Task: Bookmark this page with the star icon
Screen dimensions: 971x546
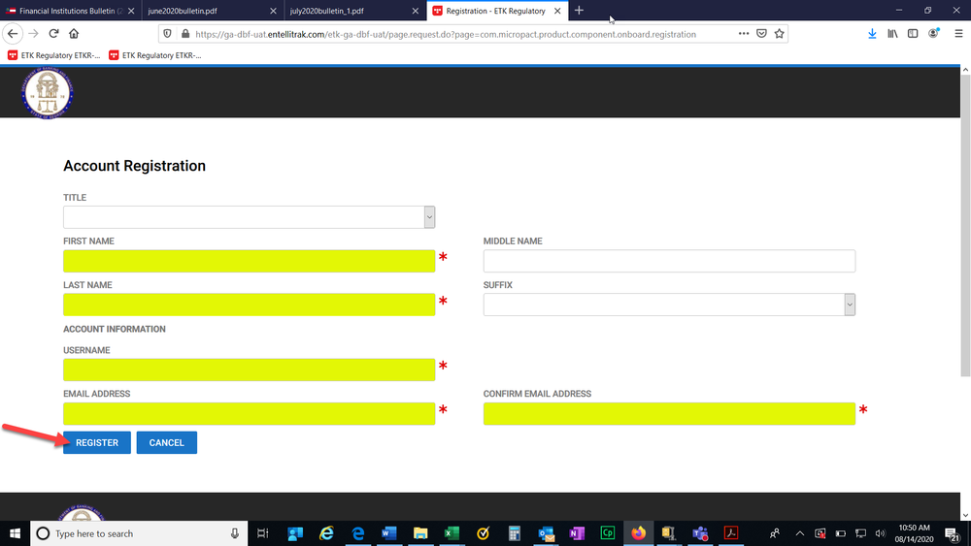Action: point(781,33)
